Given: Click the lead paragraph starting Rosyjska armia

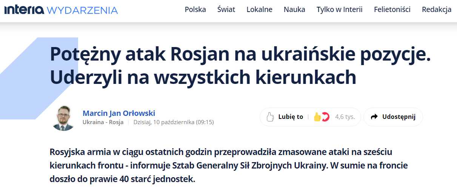Looking at the screenshot, I should tap(229, 166).
